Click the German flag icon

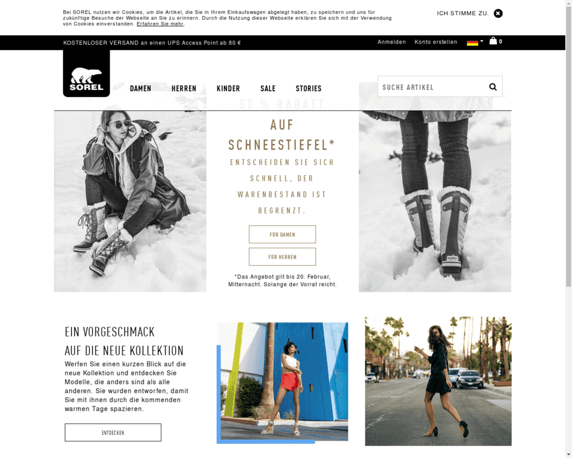tap(472, 43)
